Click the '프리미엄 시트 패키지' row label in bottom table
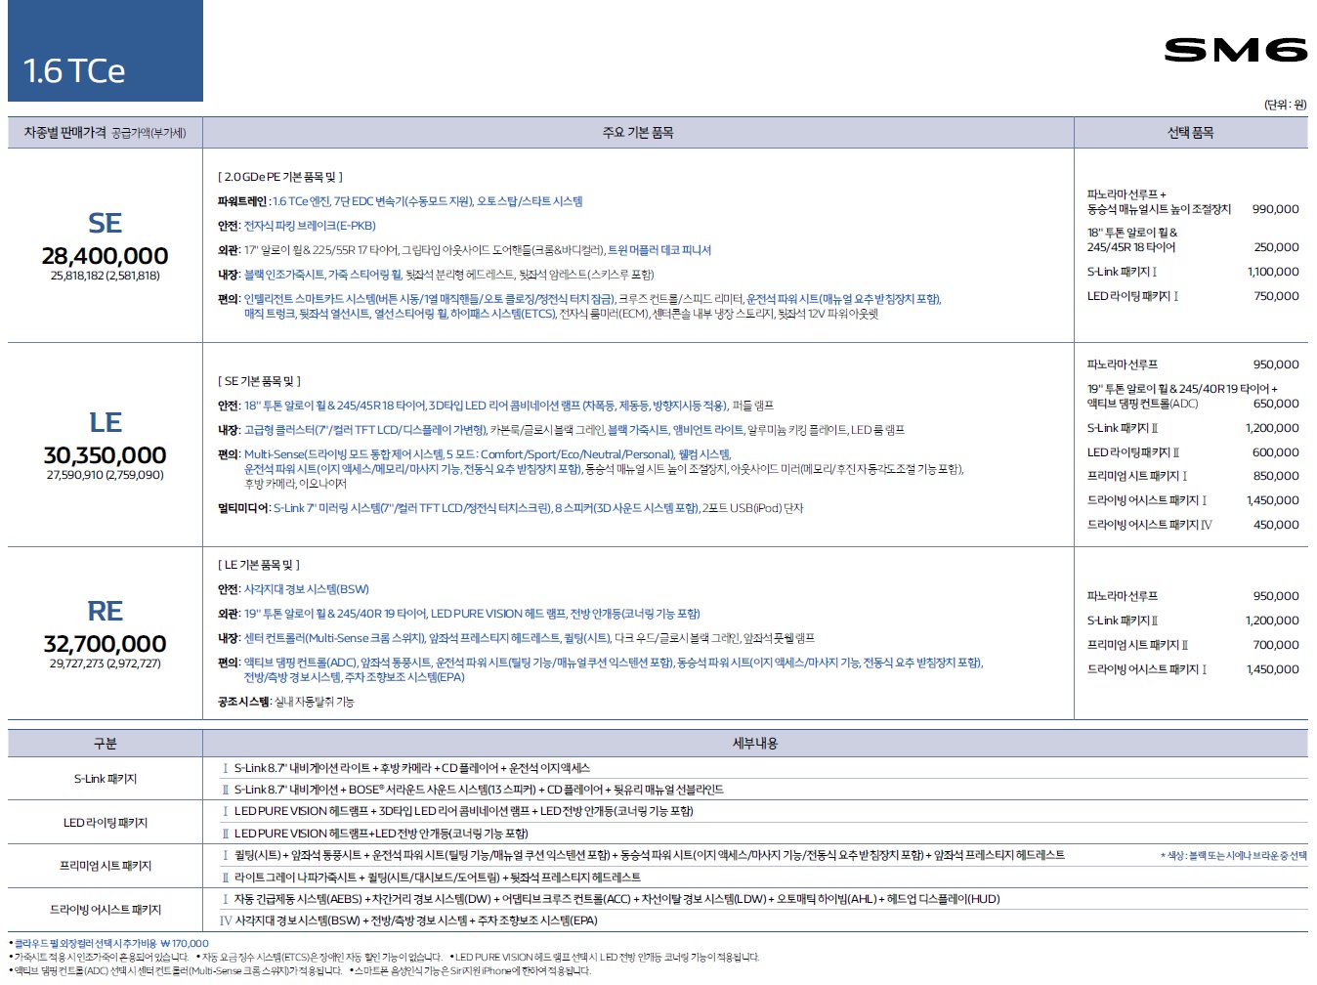Screen dimensions: 1317x985 pos(105,866)
